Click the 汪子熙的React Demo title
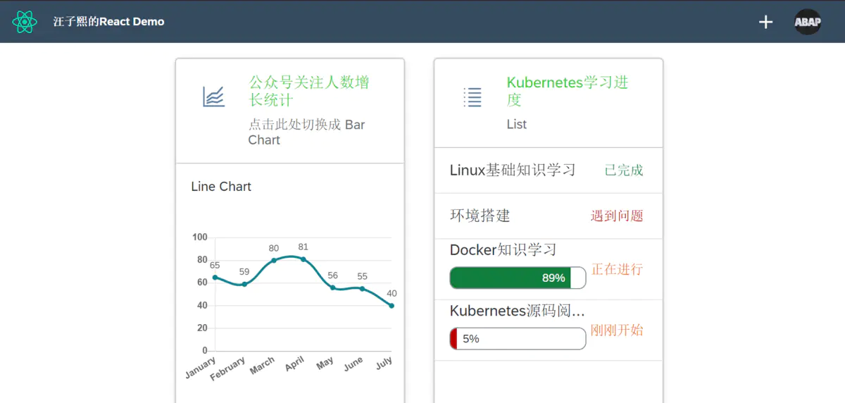 (108, 22)
